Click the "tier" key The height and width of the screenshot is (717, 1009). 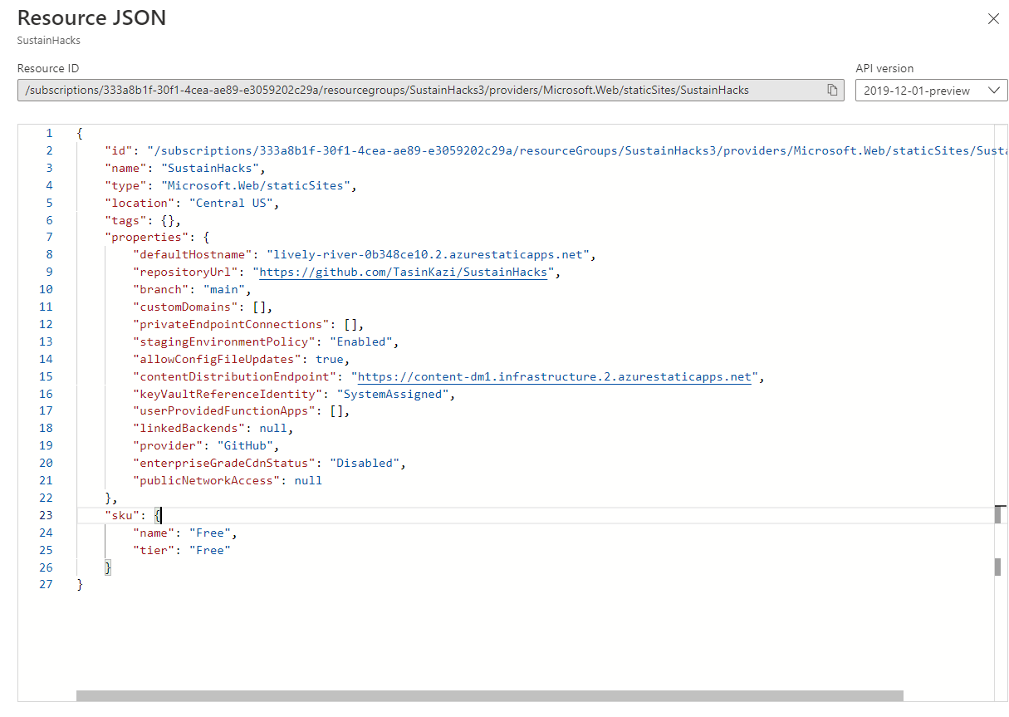154,550
